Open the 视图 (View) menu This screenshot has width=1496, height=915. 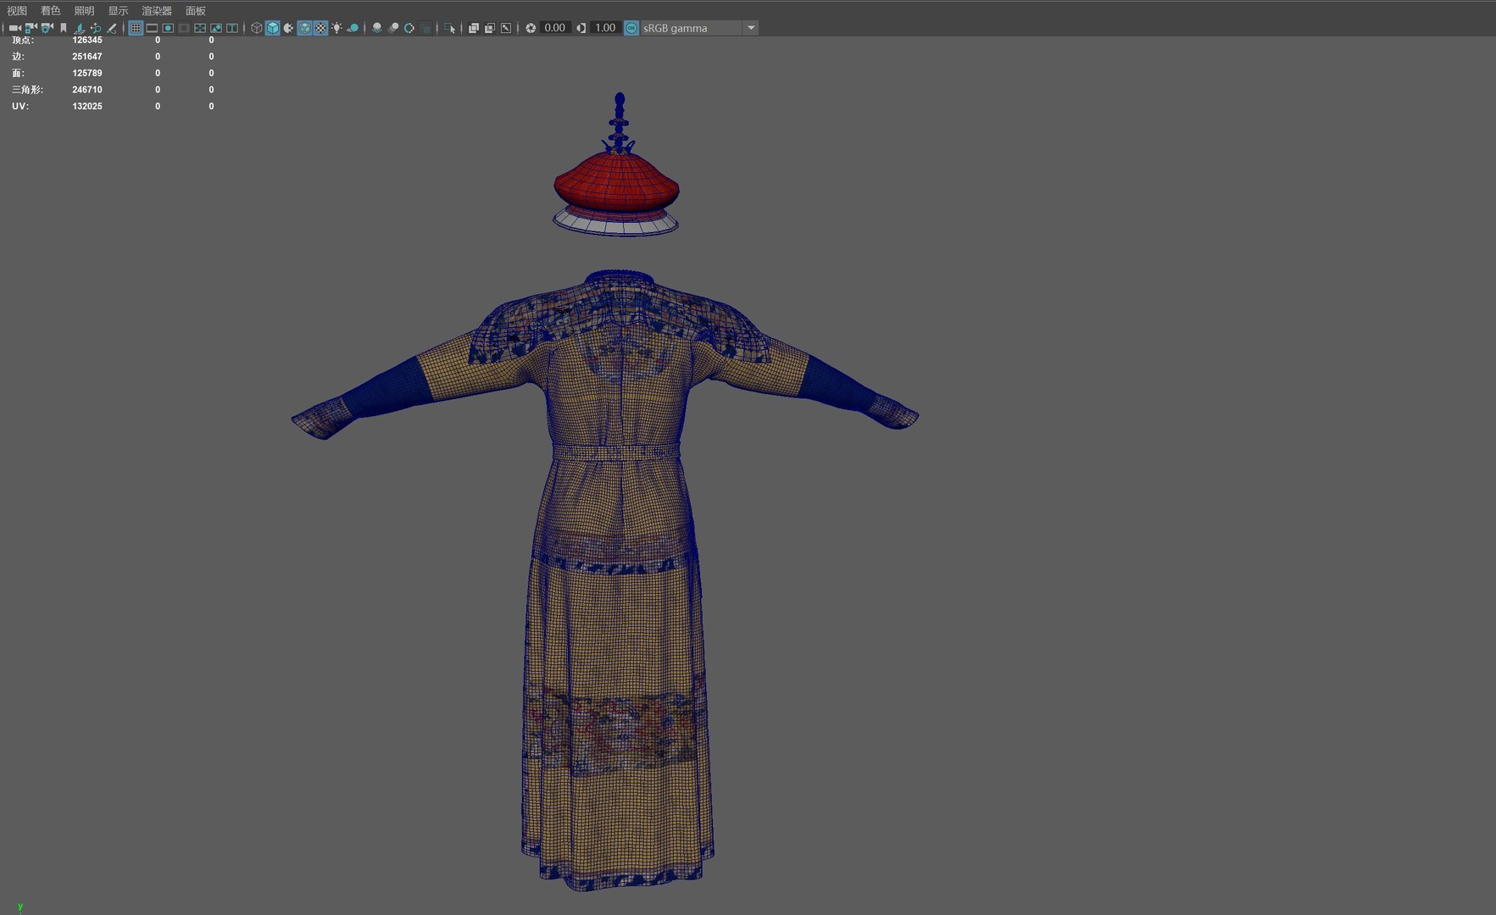[x=17, y=10]
